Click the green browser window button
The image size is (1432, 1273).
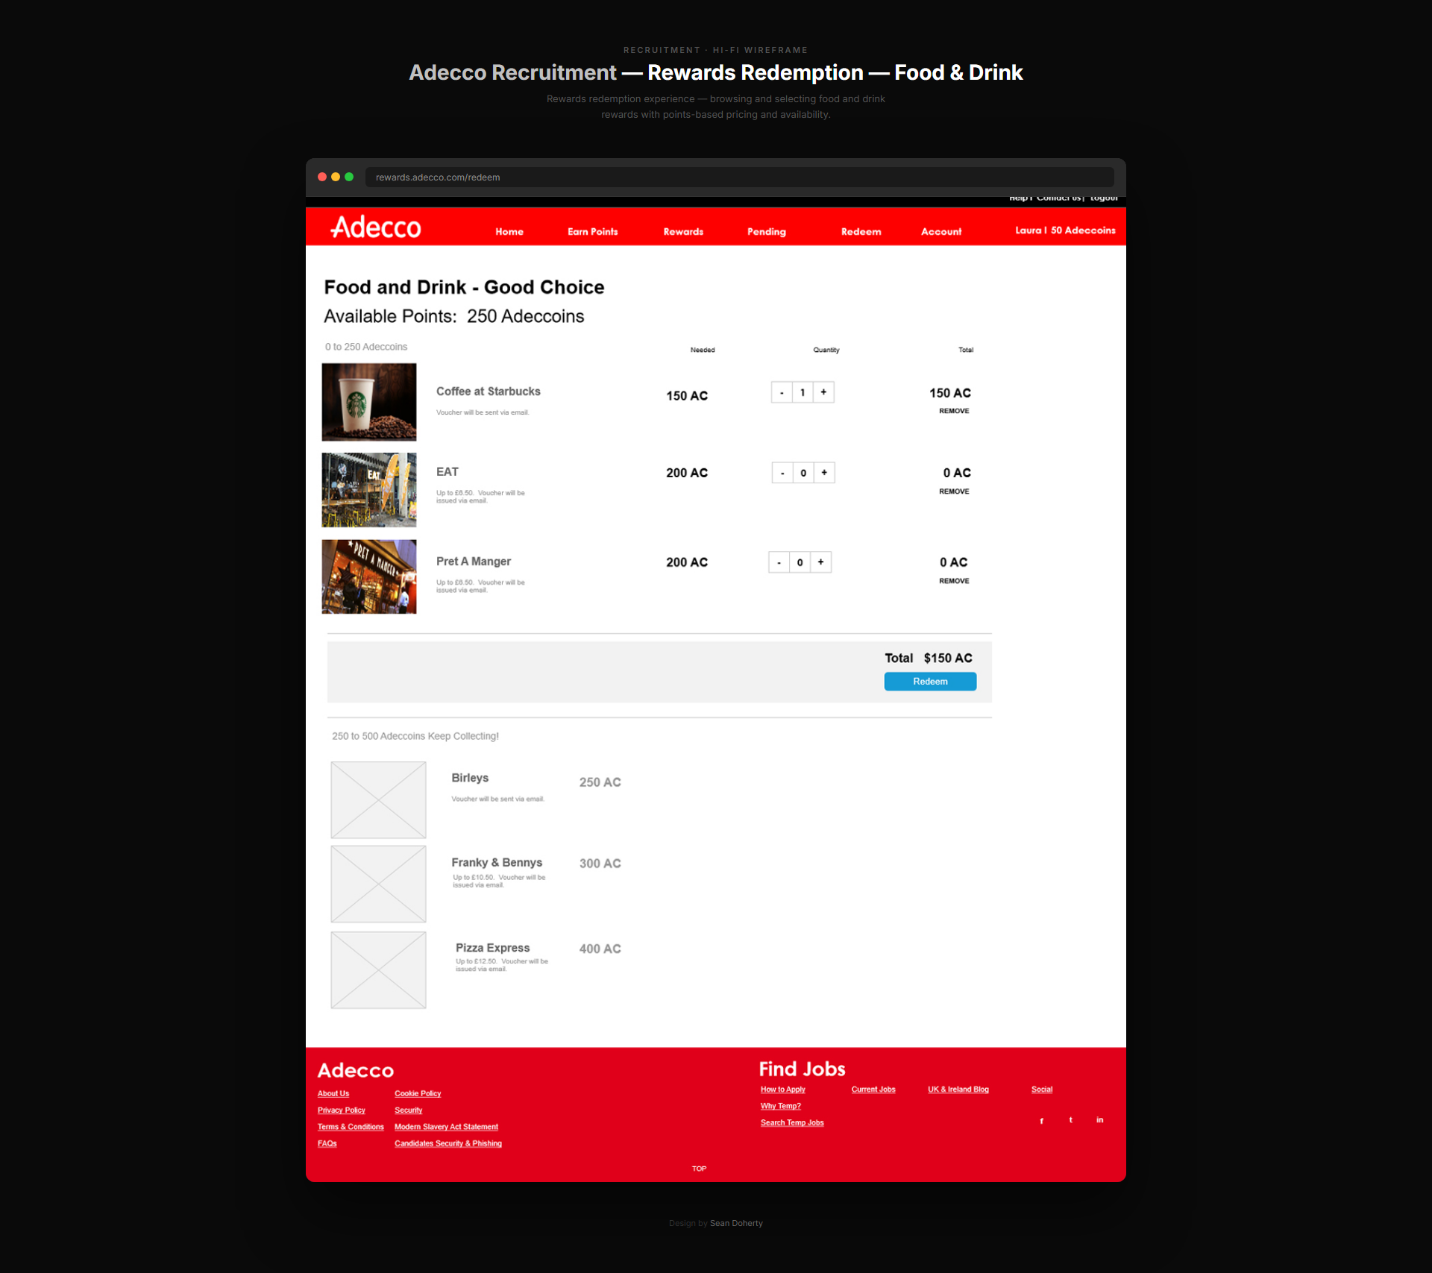pyautogui.click(x=348, y=177)
